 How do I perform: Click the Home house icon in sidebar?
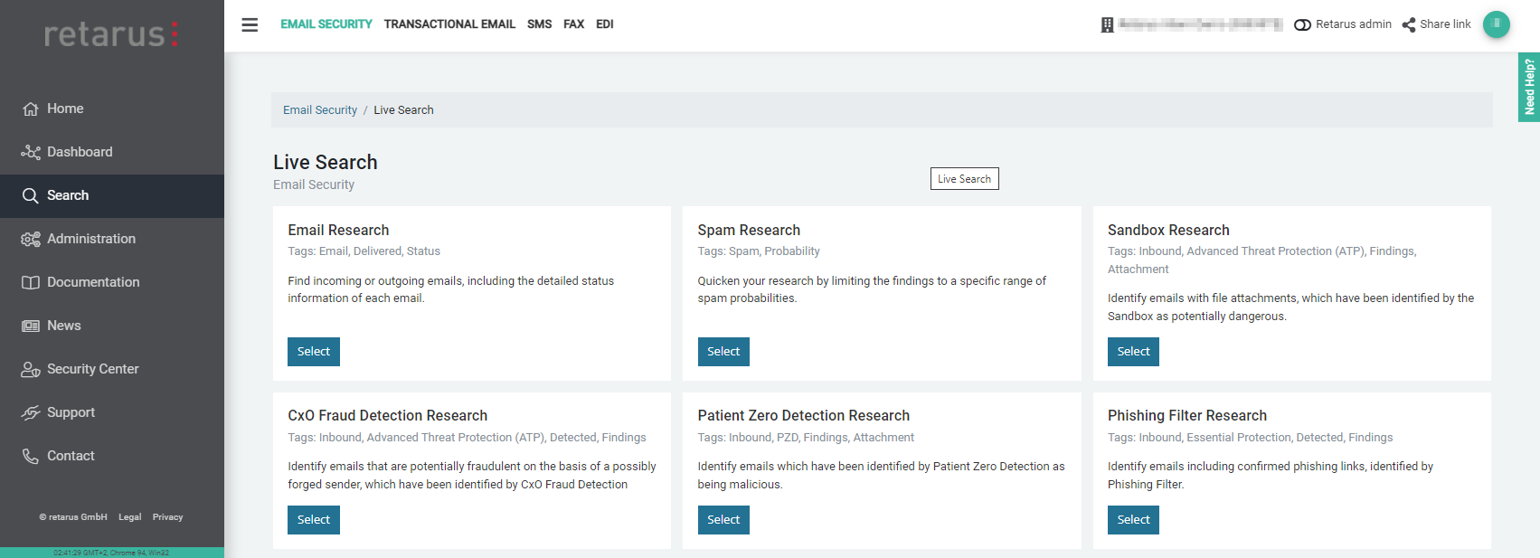(x=31, y=109)
